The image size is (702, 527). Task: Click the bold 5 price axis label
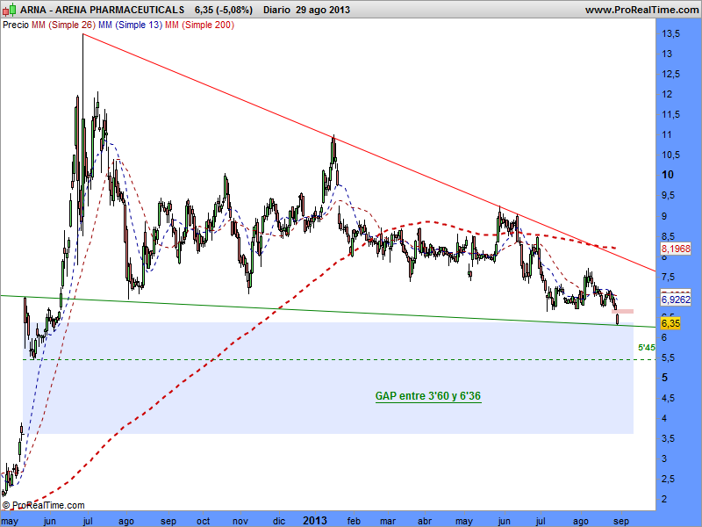click(665, 378)
